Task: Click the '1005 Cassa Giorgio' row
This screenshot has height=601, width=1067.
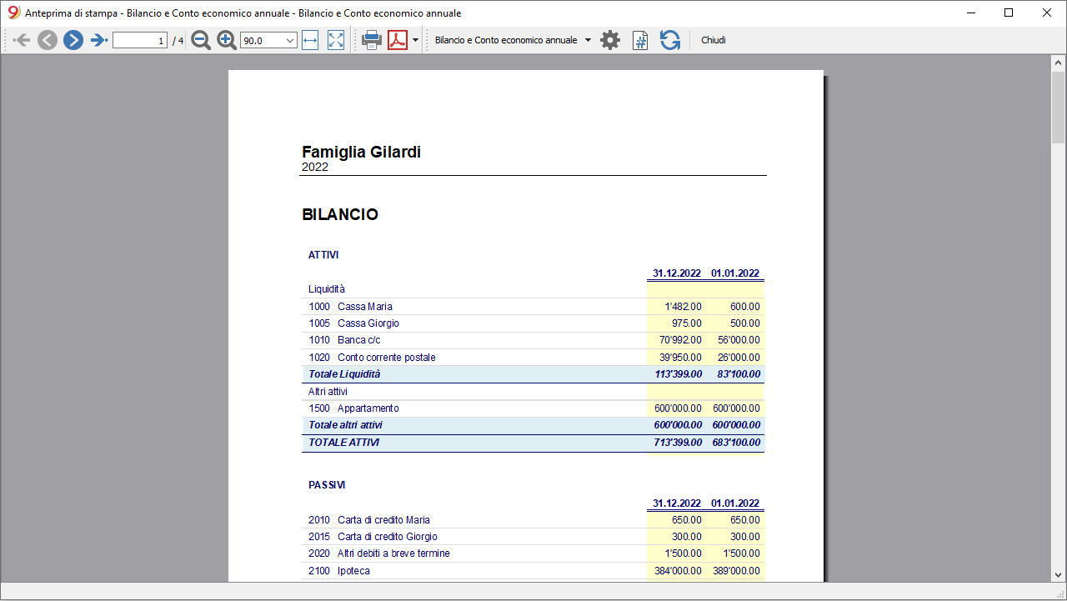Action: point(533,323)
